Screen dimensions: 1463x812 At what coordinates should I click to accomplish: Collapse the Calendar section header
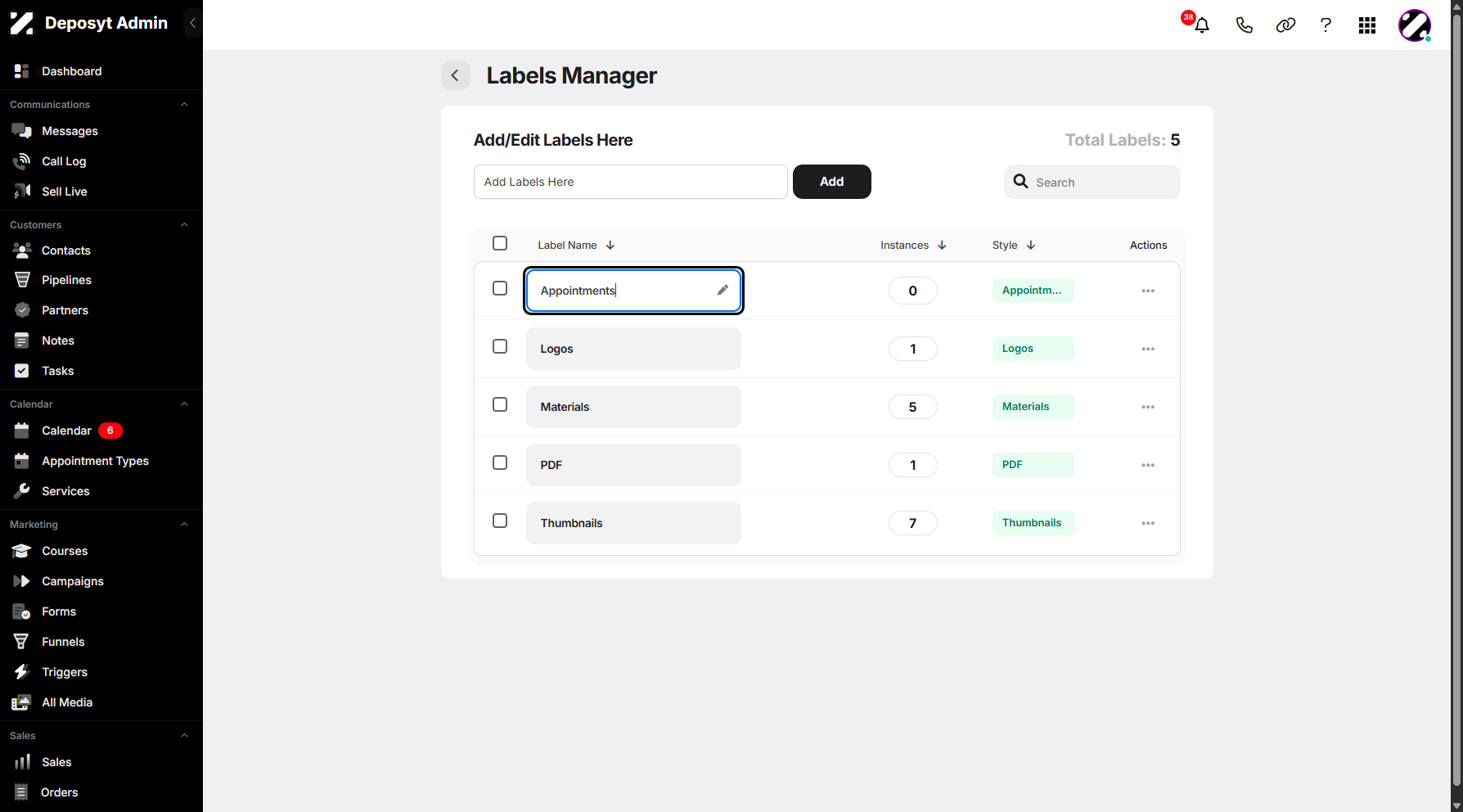(x=184, y=404)
